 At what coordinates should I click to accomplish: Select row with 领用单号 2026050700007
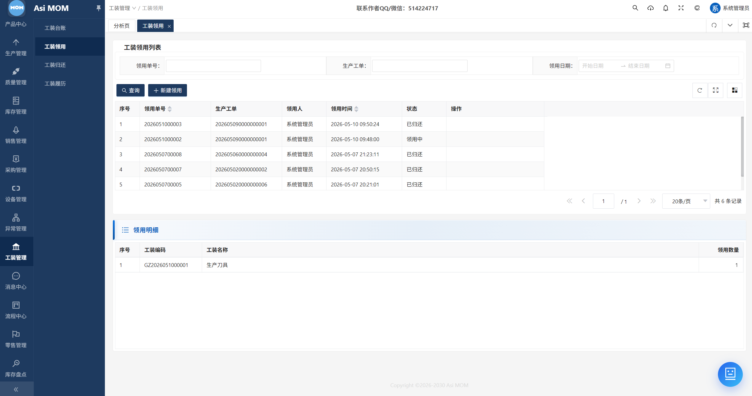[329, 169]
